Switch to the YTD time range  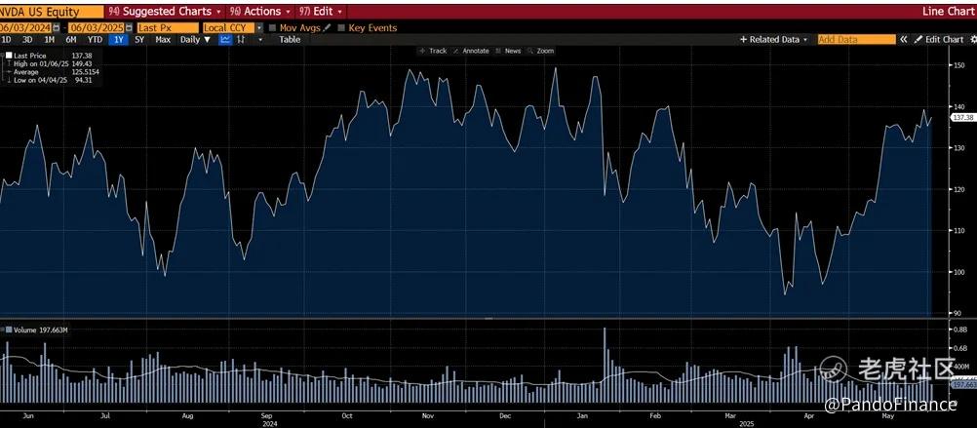tap(95, 39)
